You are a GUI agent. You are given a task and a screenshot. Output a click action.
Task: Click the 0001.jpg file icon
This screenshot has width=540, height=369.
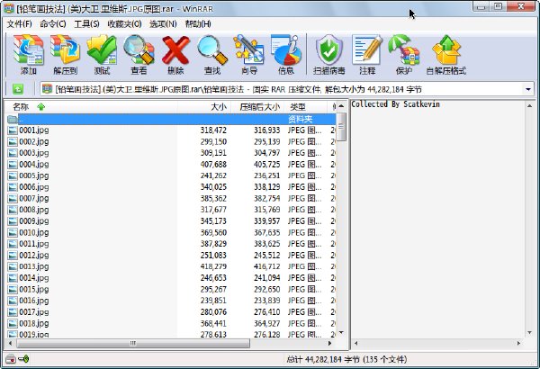13,130
